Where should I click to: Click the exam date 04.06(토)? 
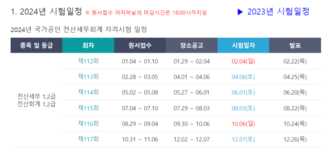243,77
